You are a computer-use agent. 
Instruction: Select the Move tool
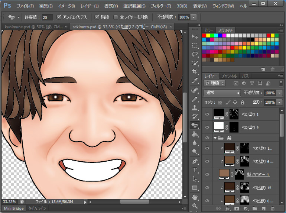tap(195, 37)
